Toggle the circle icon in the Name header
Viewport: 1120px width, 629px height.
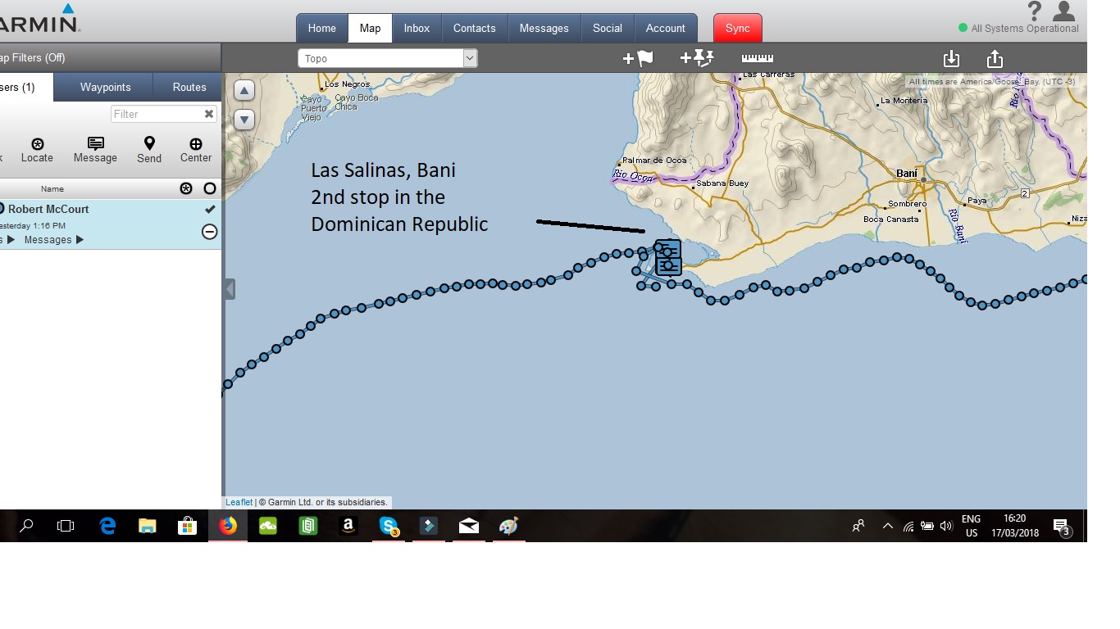click(x=210, y=188)
